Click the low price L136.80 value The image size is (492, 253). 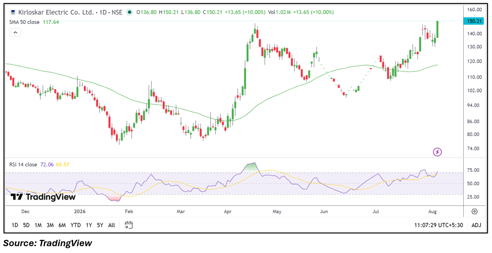pyautogui.click(x=191, y=13)
